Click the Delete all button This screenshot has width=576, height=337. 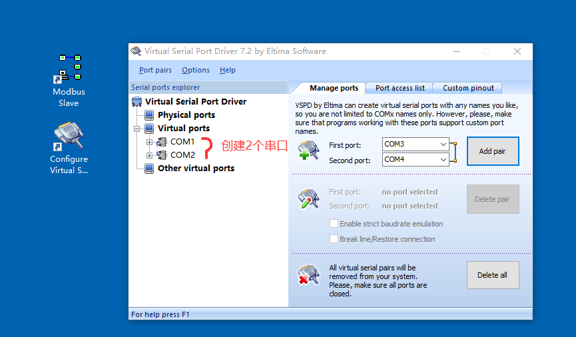click(x=493, y=275)
